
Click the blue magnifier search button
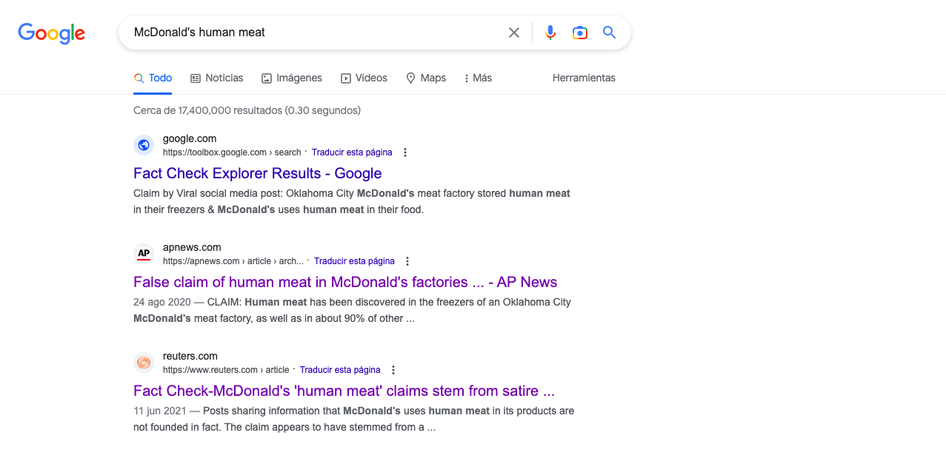pyautogui.click(x=610, y=33)
